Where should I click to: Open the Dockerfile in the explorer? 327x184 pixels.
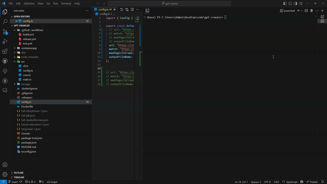click(27, 107)
